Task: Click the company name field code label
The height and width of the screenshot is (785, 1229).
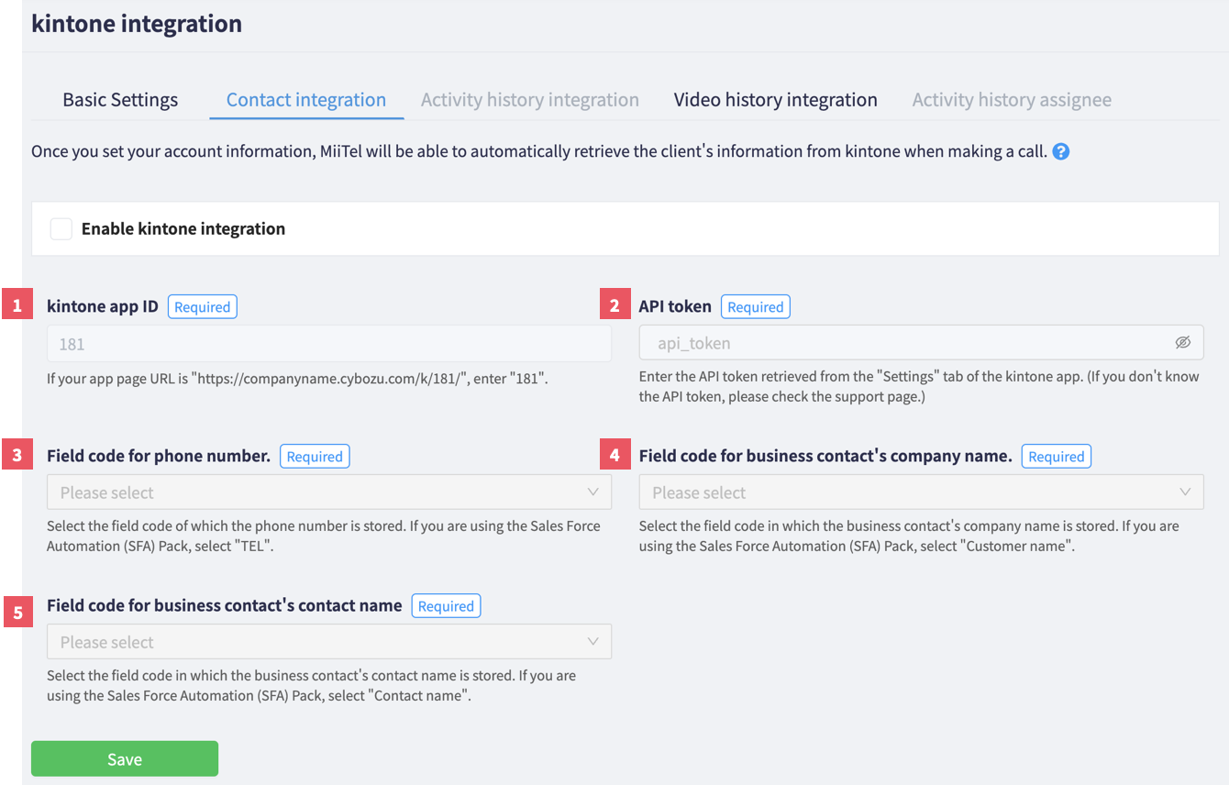Action: [x=825, y=457]
